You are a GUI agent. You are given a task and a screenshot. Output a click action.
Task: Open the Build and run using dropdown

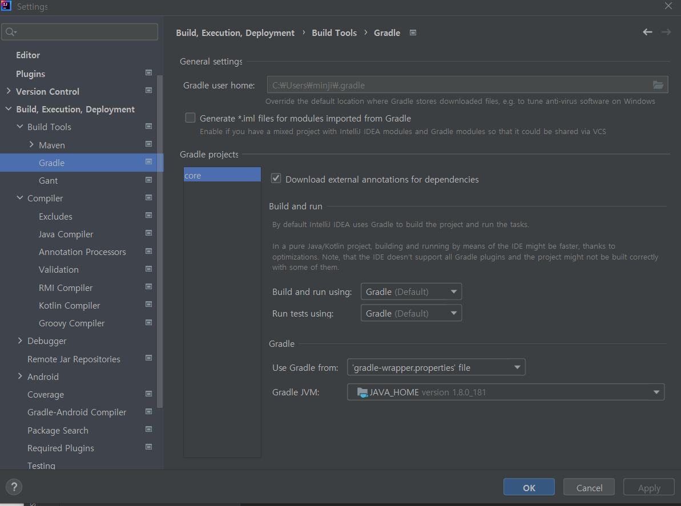(411, 292)
